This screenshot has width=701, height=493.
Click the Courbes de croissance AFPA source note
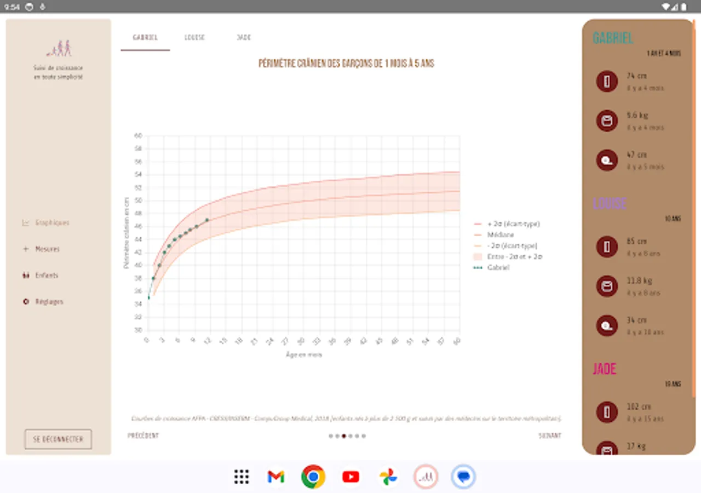pyautogui.click(x=346, y=419)
